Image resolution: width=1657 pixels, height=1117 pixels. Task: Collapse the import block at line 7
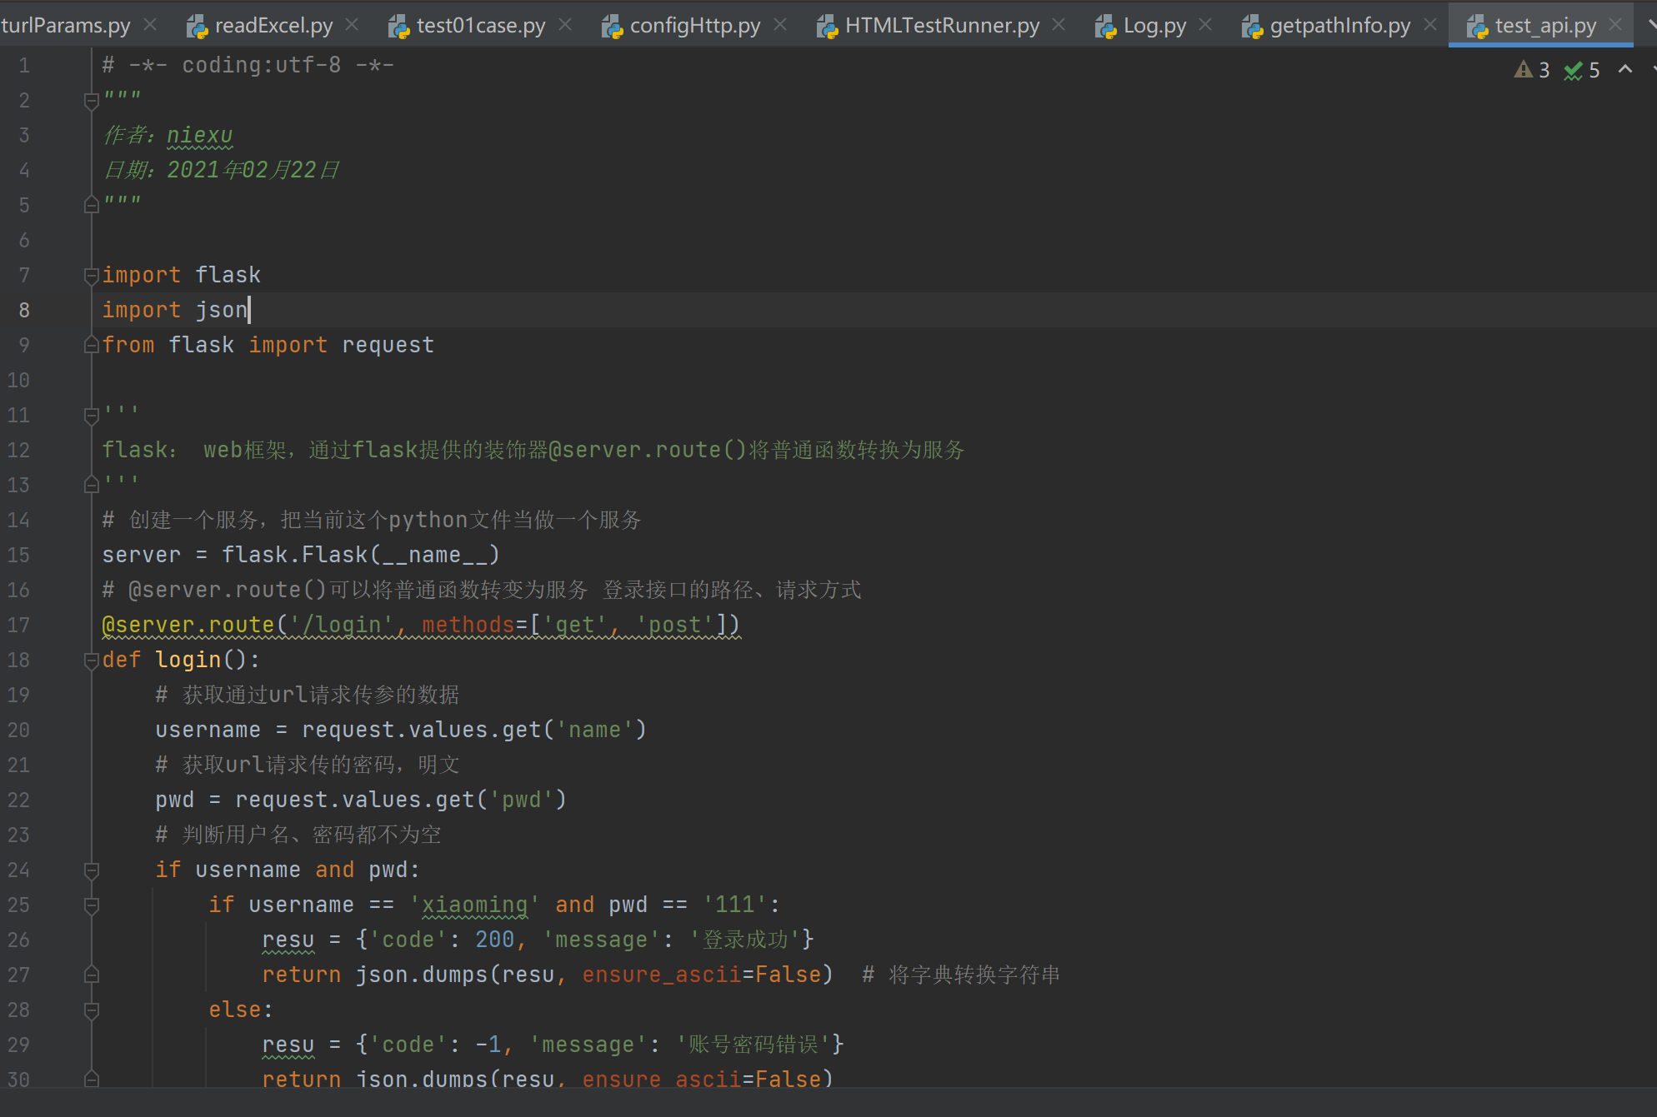(92, 276)
